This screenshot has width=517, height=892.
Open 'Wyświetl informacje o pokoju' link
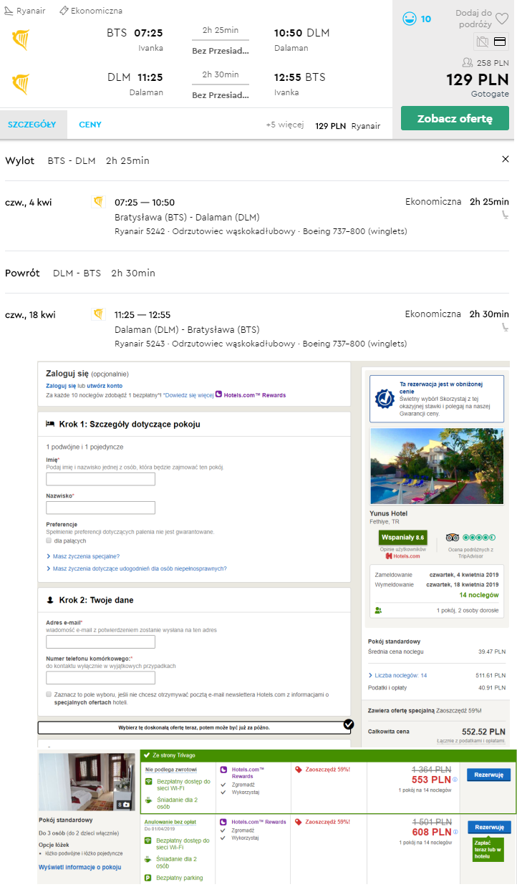[x=79, y=867]
